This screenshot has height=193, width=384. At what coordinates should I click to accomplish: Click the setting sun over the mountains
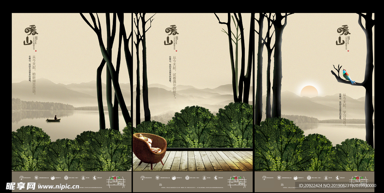tap(309, 91)
